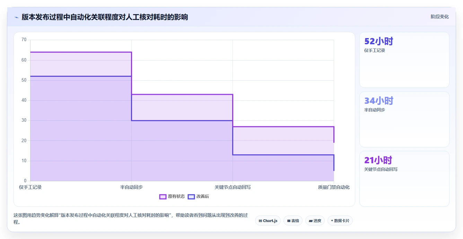Click the icon inside the 表格 pill
463x239 pixels.
[289, 221]
